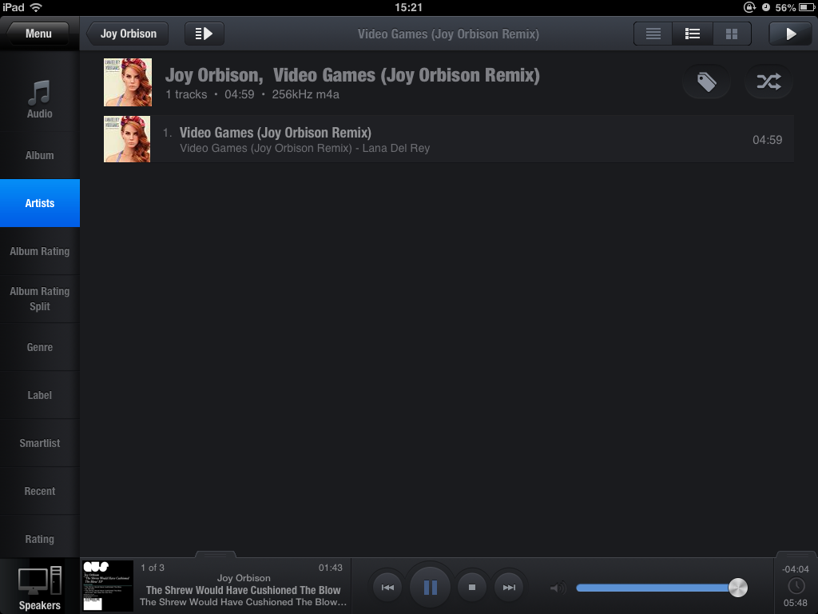The width and height of the screenshot is (818, 614).
Task: Open the album cover in header
Action: click(x=128, y=82)
